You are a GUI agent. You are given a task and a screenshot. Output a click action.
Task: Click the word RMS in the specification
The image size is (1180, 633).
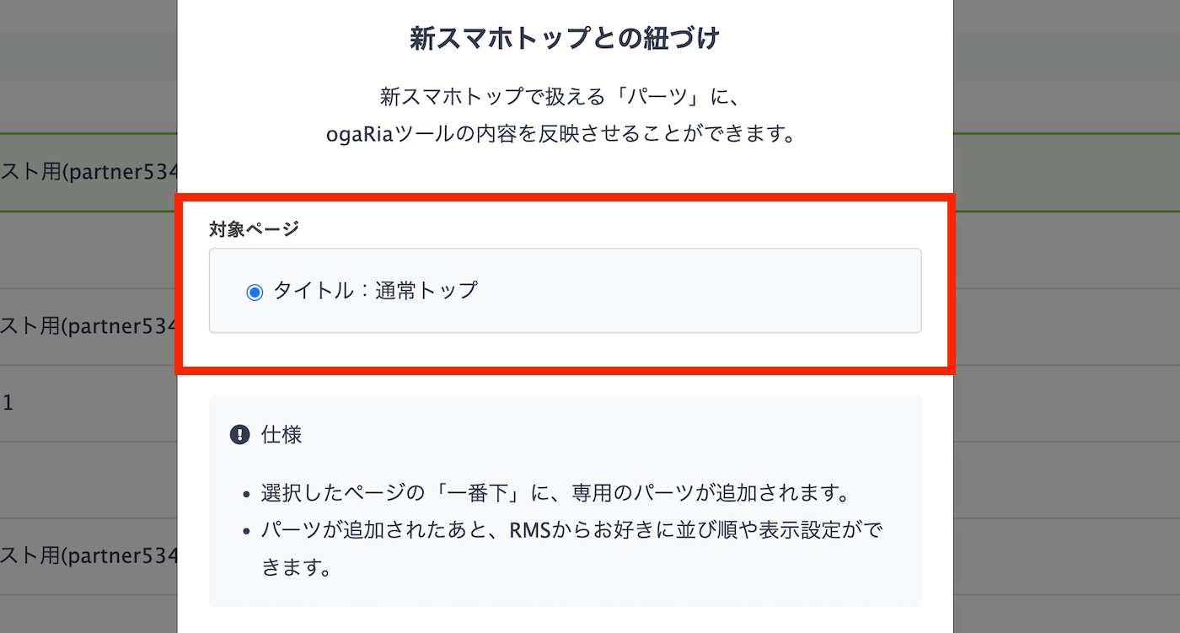tap(529, 531)
